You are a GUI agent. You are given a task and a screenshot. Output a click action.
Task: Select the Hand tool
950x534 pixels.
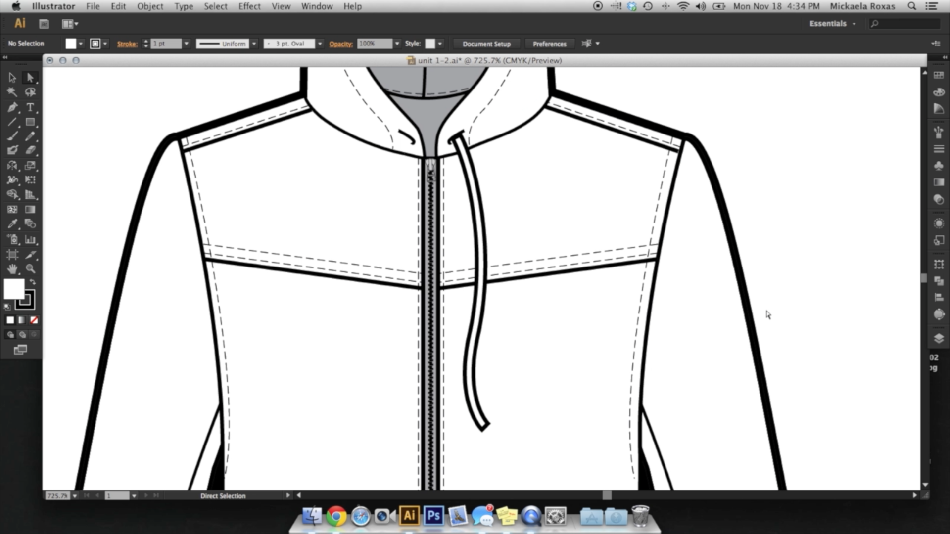pos(12,269)
